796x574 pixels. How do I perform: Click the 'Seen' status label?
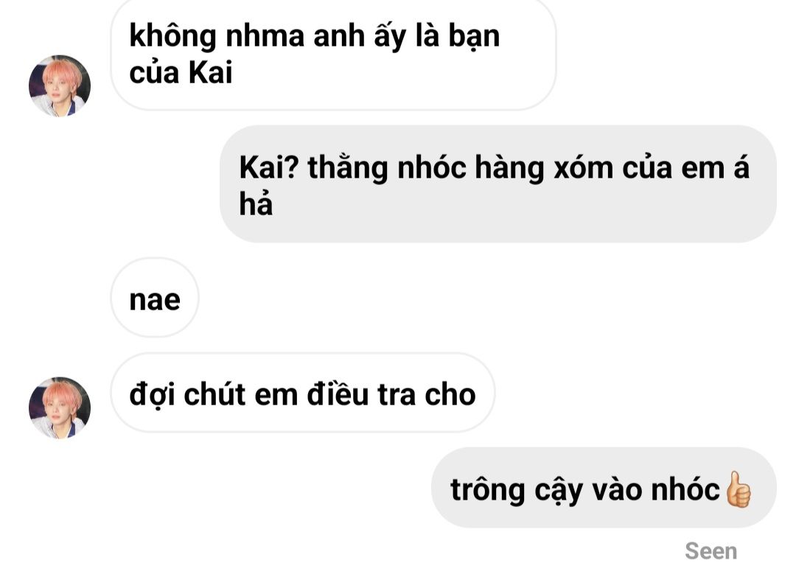click(x=711, y=551)
